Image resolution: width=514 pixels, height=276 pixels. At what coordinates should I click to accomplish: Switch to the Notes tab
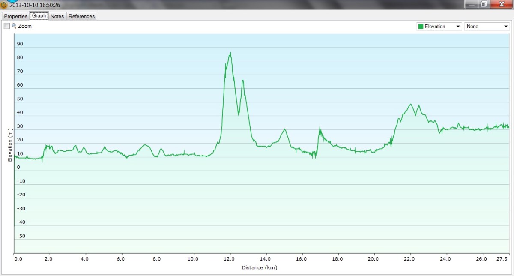point(57,16)
